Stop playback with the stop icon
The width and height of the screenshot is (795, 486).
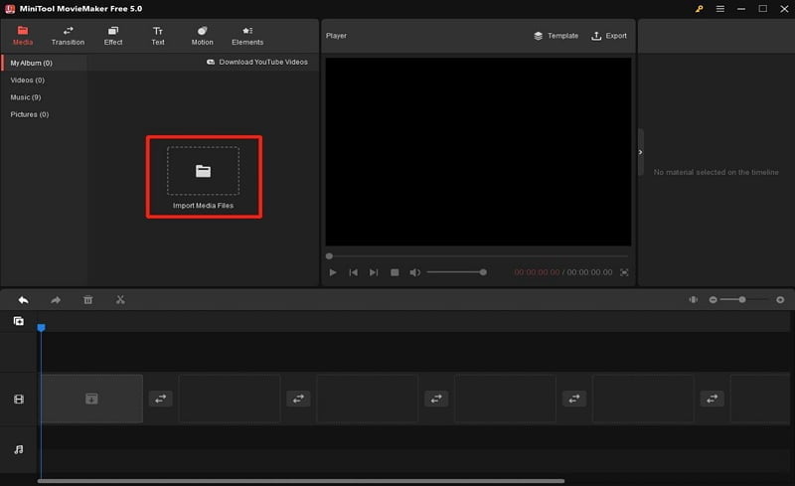coord(395,272)
